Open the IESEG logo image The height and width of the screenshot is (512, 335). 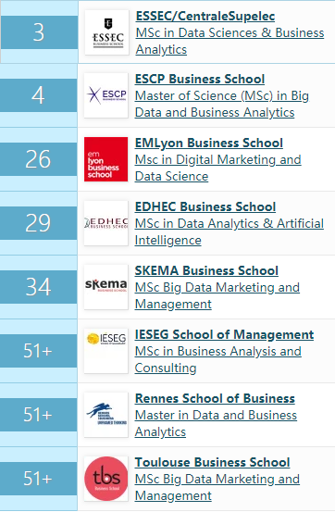click(106, 351)
